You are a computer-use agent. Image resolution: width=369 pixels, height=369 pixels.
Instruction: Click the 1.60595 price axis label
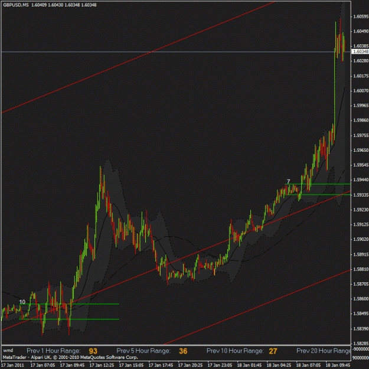point(361,17)
